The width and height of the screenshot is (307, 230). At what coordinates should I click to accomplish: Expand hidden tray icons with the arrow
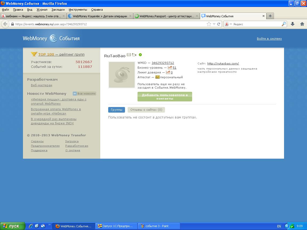coord(287,226)
